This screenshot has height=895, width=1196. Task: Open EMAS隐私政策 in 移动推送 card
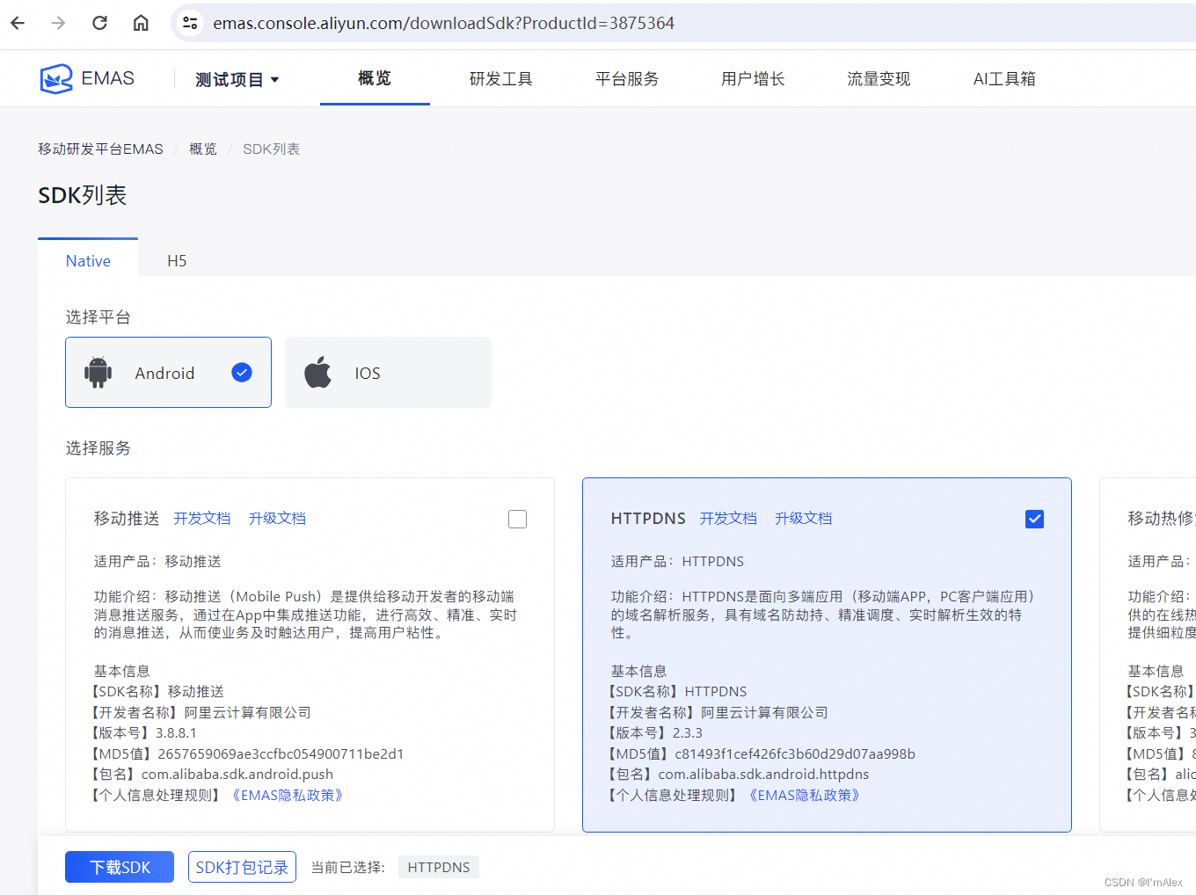pyautogui.click(x=288, y=795)
